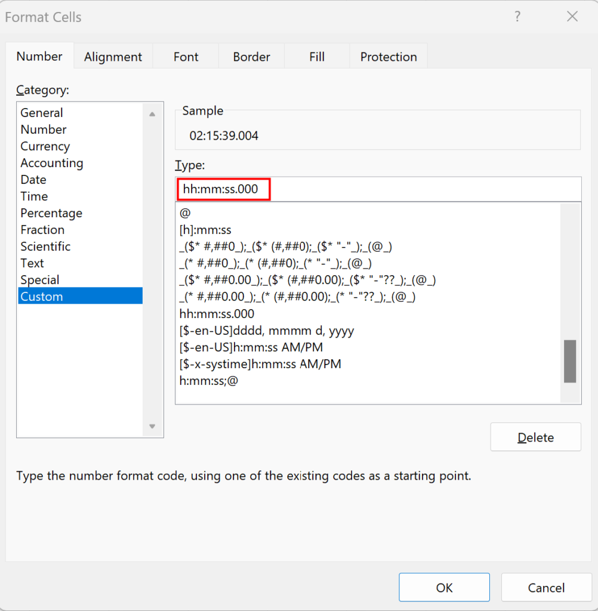Switch to the Alignment tab
Viewport: 598px width, 611px height.
113,57
